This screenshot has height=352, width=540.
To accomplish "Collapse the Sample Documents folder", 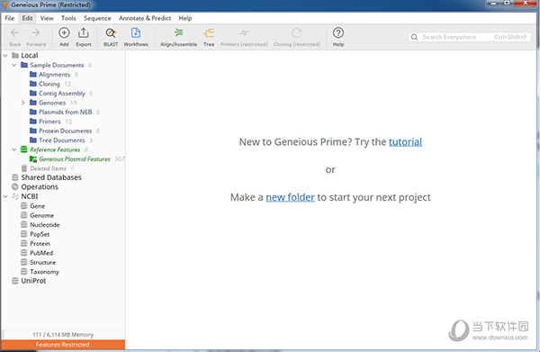I will point(14,65).
